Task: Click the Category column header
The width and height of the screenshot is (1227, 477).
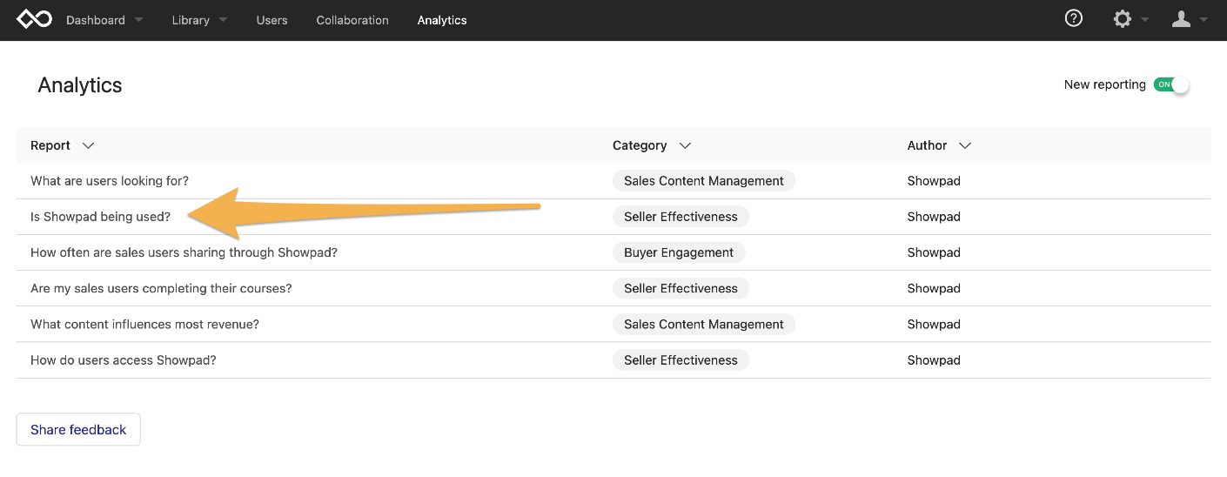Action: coord(640,145)
